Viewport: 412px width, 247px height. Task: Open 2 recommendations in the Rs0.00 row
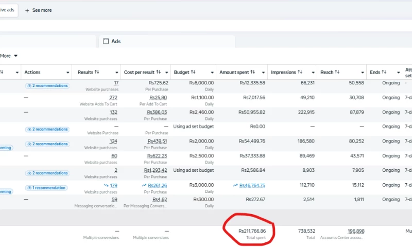(x=47, y=129)
